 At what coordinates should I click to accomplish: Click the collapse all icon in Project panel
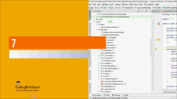pos(142,11)
